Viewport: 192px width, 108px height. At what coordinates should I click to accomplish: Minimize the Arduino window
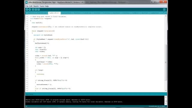click(153, 2)
